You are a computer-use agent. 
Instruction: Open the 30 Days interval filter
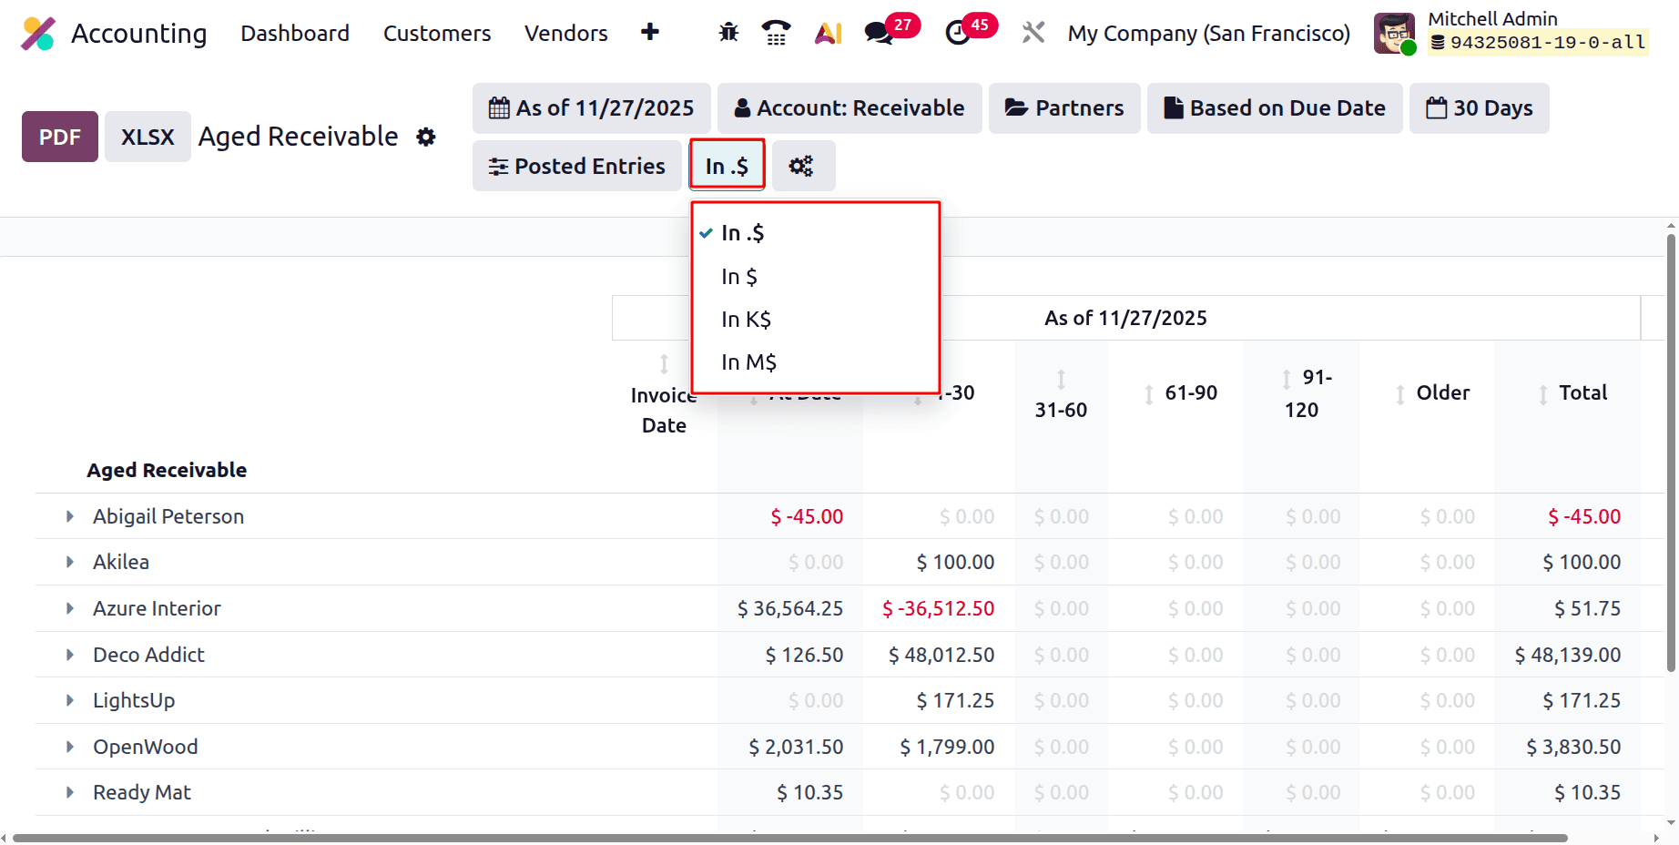1480,108
